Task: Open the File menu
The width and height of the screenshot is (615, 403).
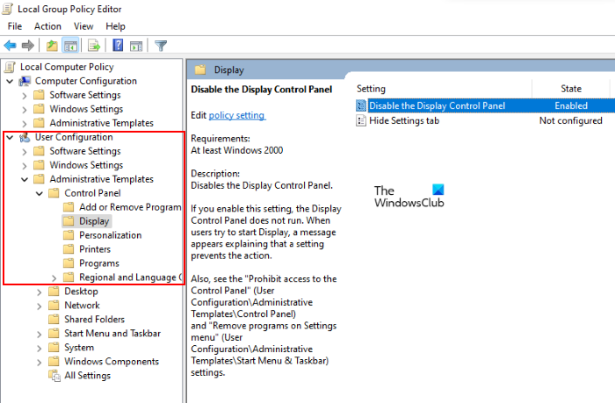Action: click(x=15, y=26)
